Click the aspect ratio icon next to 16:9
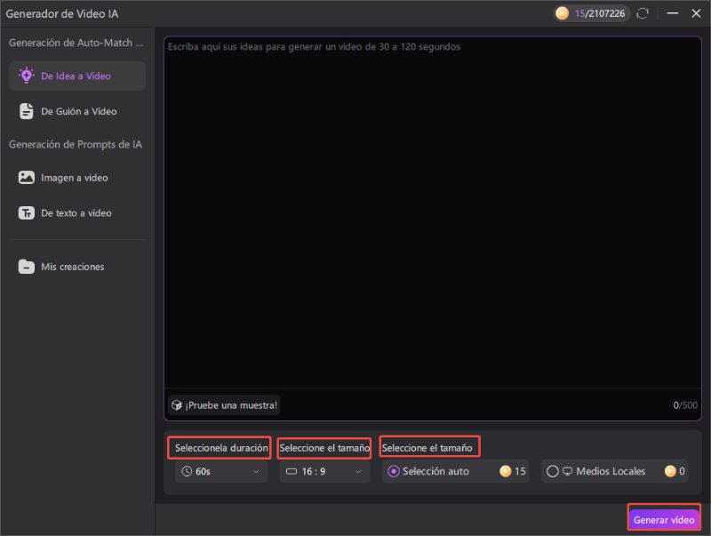 (292, 471)
